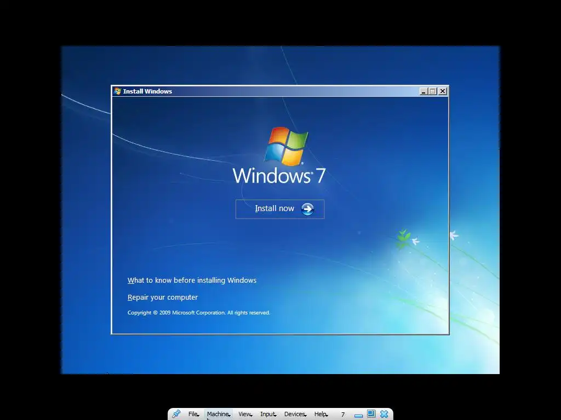Viewport: 561px width, 420px height.
Task: Open What to know before installing Windows
Action: 192,281
